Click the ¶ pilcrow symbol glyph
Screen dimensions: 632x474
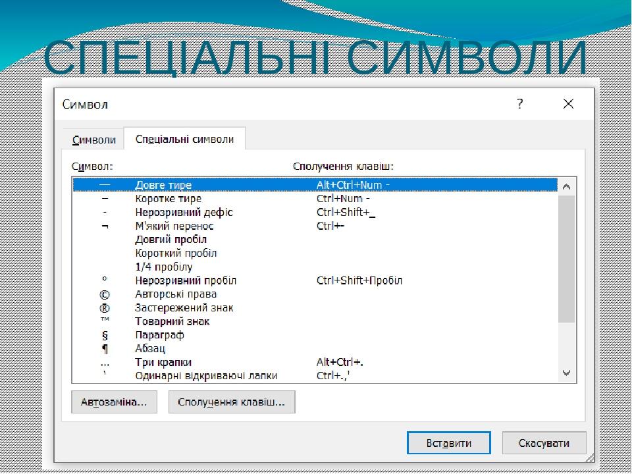pos(105,349)
